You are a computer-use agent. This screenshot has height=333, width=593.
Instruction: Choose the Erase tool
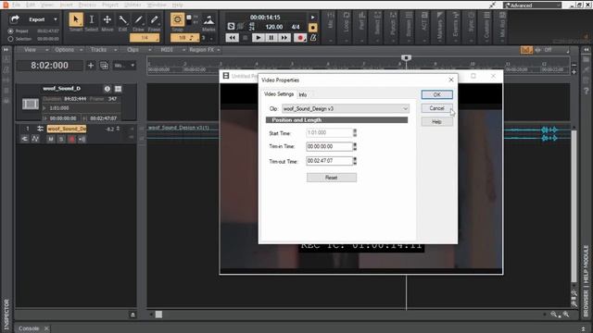point(154,19)
